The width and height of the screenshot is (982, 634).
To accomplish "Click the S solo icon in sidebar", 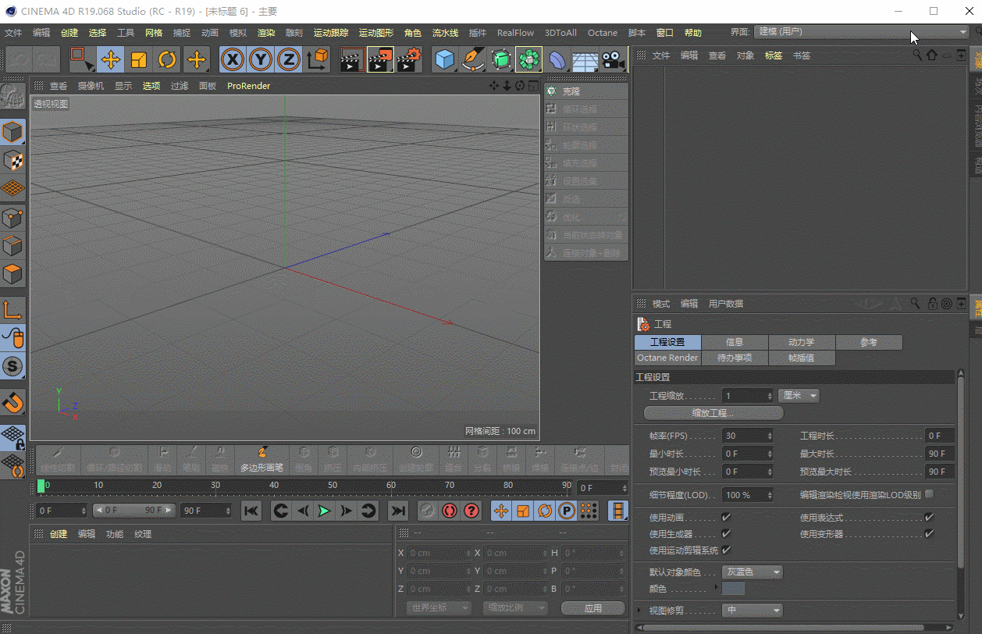I will click(x=12, y=366).
